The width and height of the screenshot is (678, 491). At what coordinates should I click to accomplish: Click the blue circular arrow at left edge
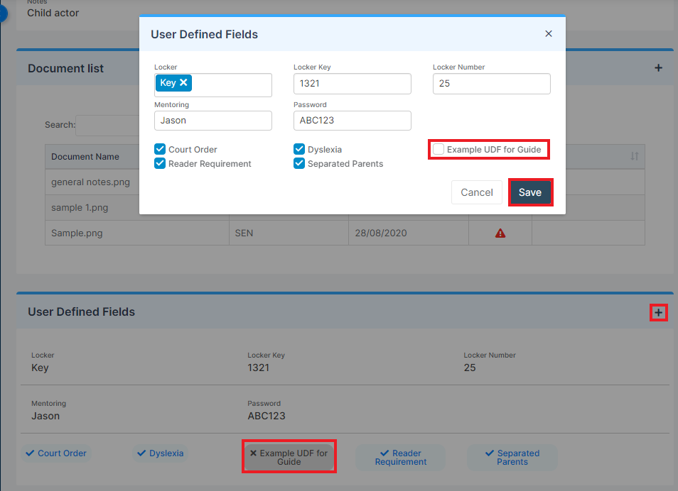[x=3, y=13]
